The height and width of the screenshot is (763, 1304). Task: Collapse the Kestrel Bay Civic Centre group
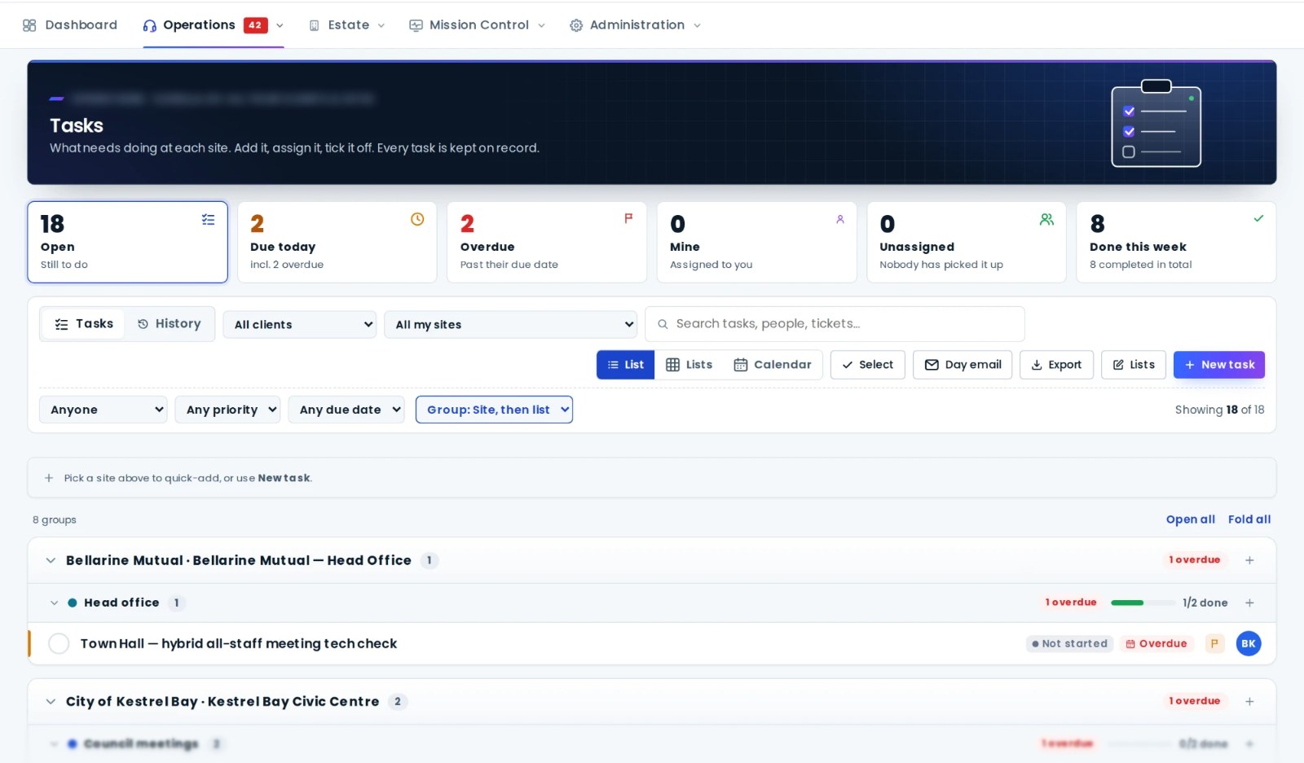[51, 701]
